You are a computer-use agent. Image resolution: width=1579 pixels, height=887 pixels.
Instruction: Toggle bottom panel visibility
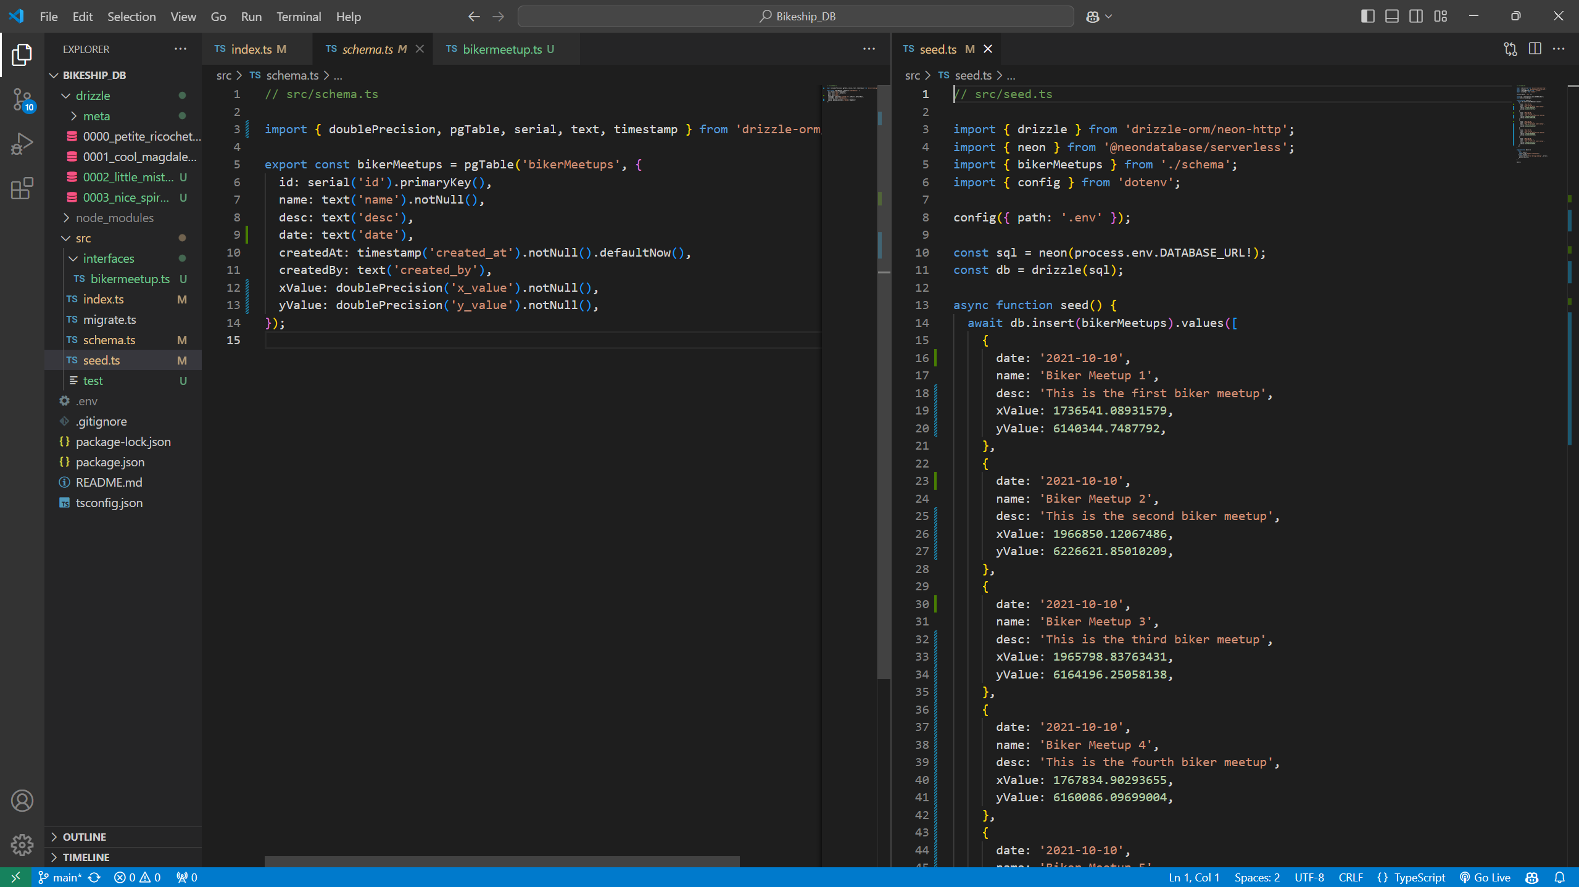(x=1392, y=17)
